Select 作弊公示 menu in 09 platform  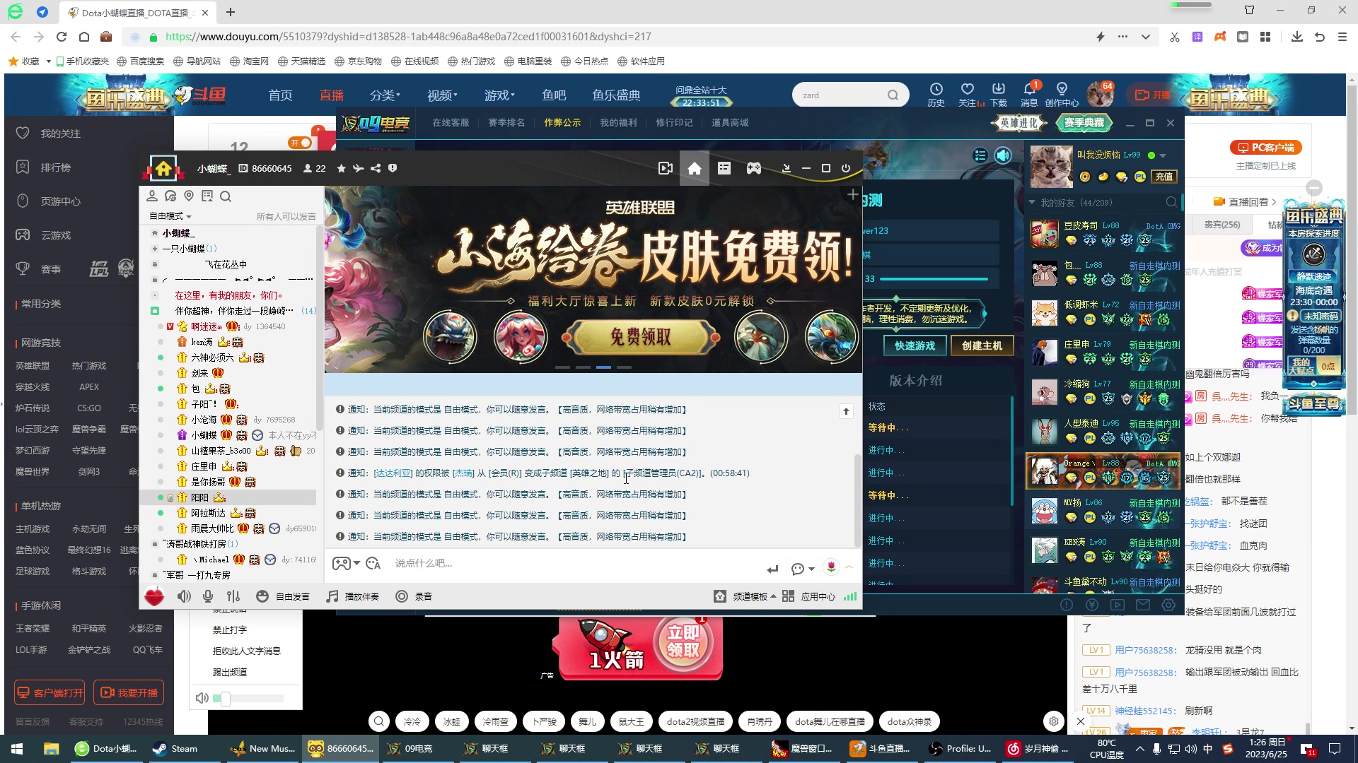[562, 123]
